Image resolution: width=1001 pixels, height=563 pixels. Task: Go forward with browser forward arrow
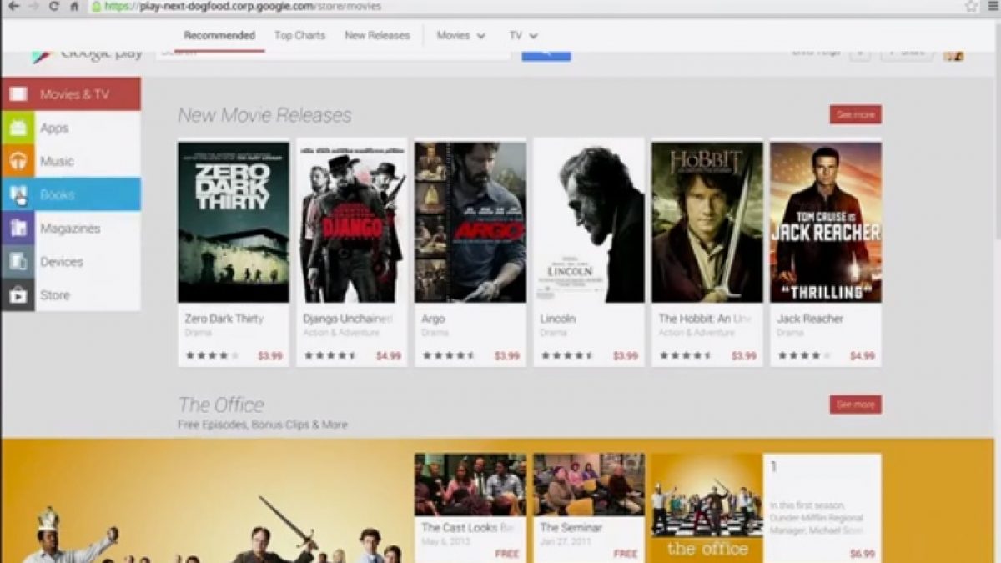point(34,6)
